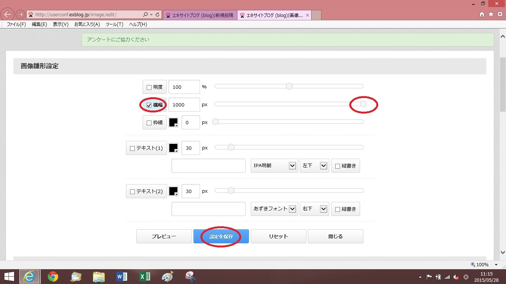Open the 編集(E) menu
Viewport: 506px width, 284px height.
coord(39,24)
